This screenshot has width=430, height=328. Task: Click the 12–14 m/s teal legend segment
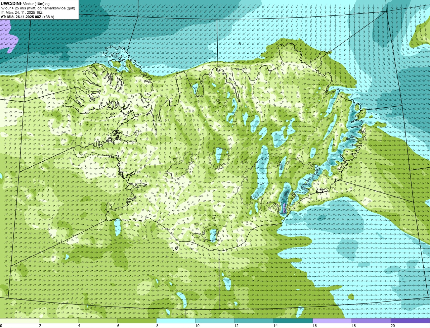[254, 321]
